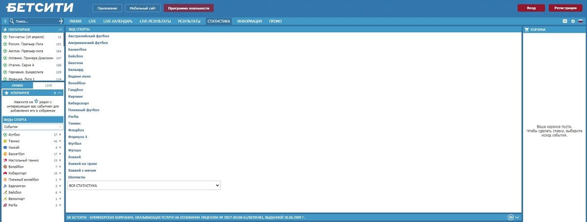587x222 pixels.
Task: Collapse the Популярное panel
Action: [x=60, y=29]
